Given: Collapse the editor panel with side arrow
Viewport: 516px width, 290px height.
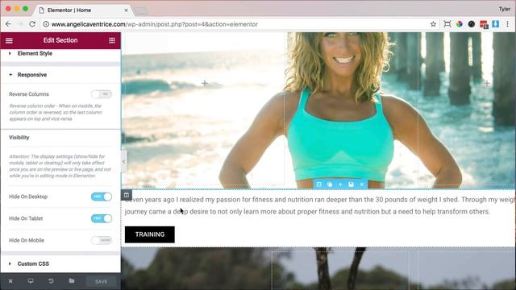Looking at the screenshot, I should 123,161.
